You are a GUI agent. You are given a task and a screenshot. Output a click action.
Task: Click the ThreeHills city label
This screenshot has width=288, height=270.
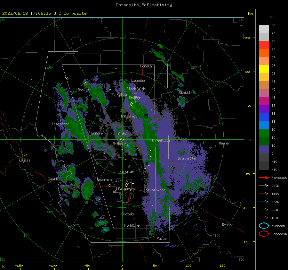161,140
